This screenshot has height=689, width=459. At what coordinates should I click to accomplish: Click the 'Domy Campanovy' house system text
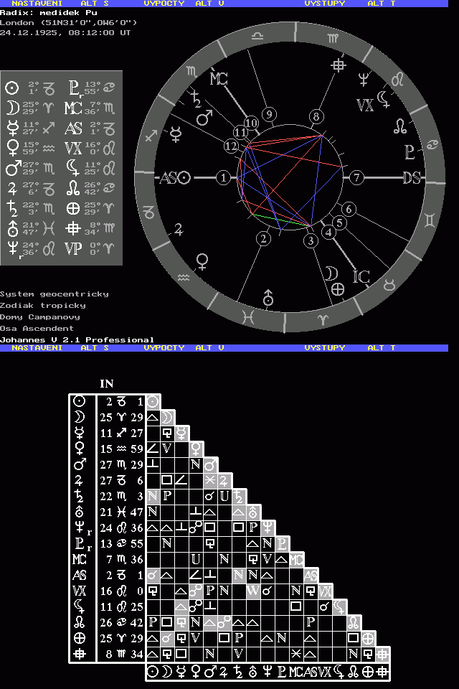click(40, 317)
